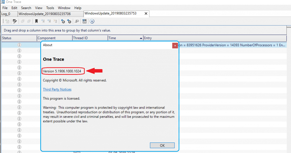
Task: Go to next bookmark icon
Action: tap(49, 21)
